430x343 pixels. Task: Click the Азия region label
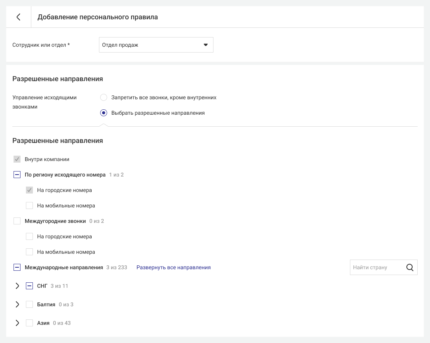point(43,323)
